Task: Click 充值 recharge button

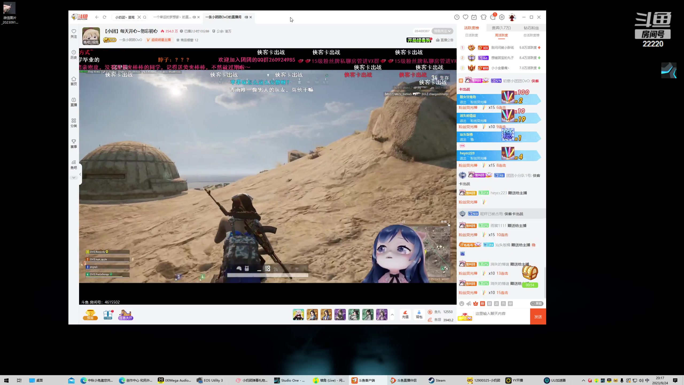Action: tap(405, 315)
